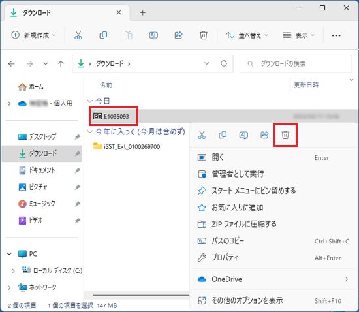Screen dimensions: 359x312
Task: Open the 並べ替え sort dropdown
Action: click(247, 35)
